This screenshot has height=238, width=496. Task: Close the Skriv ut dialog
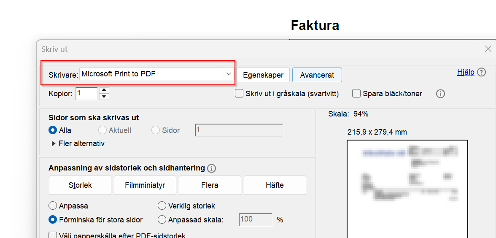pyautogui.click(x=488, y=49)
